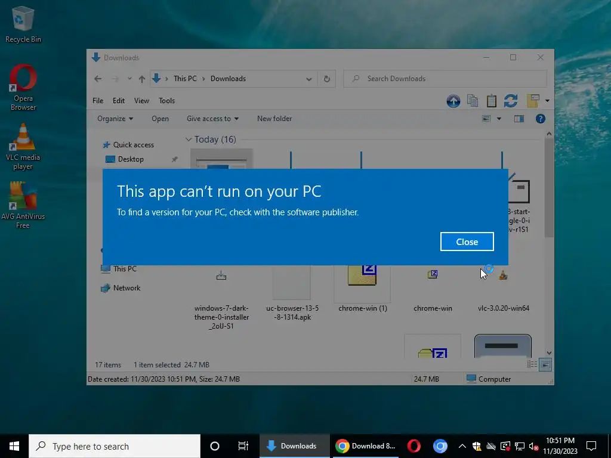The image size is (611, 458).
Task: Refresh the Downloads folder address bar
Action: click(x=326, y=79)
